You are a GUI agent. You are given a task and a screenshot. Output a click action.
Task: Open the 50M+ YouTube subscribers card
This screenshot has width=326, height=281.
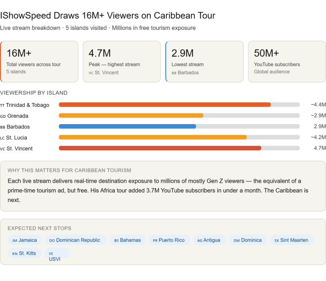coord(287,61)
